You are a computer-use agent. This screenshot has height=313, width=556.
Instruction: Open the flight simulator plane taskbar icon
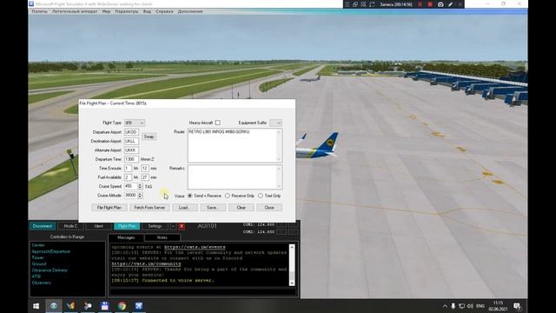[139, 306]
